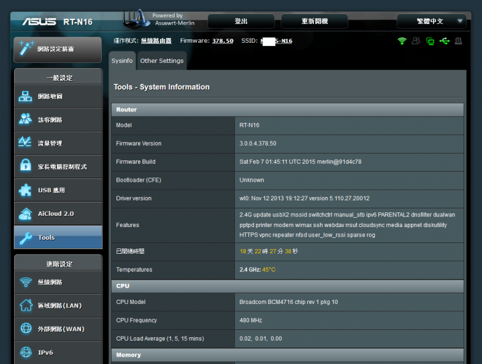The width and height of the screenshot is (482, 364).
Task: Click the WAN globe icon
Action: [x=26, y=328]
